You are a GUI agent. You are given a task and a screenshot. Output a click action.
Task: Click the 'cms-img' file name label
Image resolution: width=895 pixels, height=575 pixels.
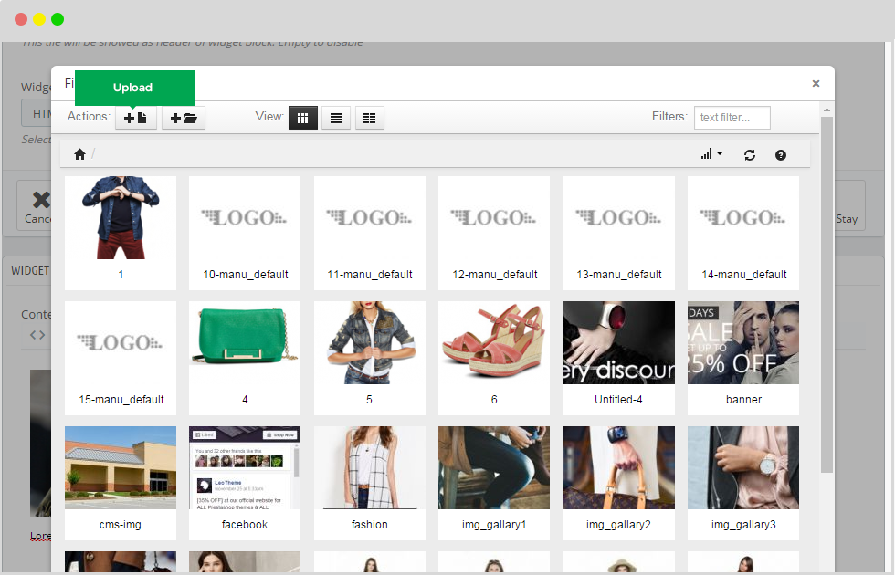click(x=121, y=525)
